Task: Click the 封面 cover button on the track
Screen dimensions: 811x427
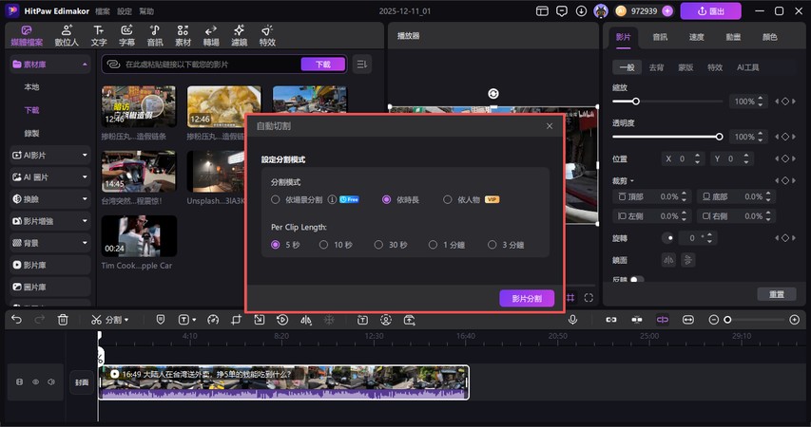Action: pyautogui.click(x=82, y=382)
